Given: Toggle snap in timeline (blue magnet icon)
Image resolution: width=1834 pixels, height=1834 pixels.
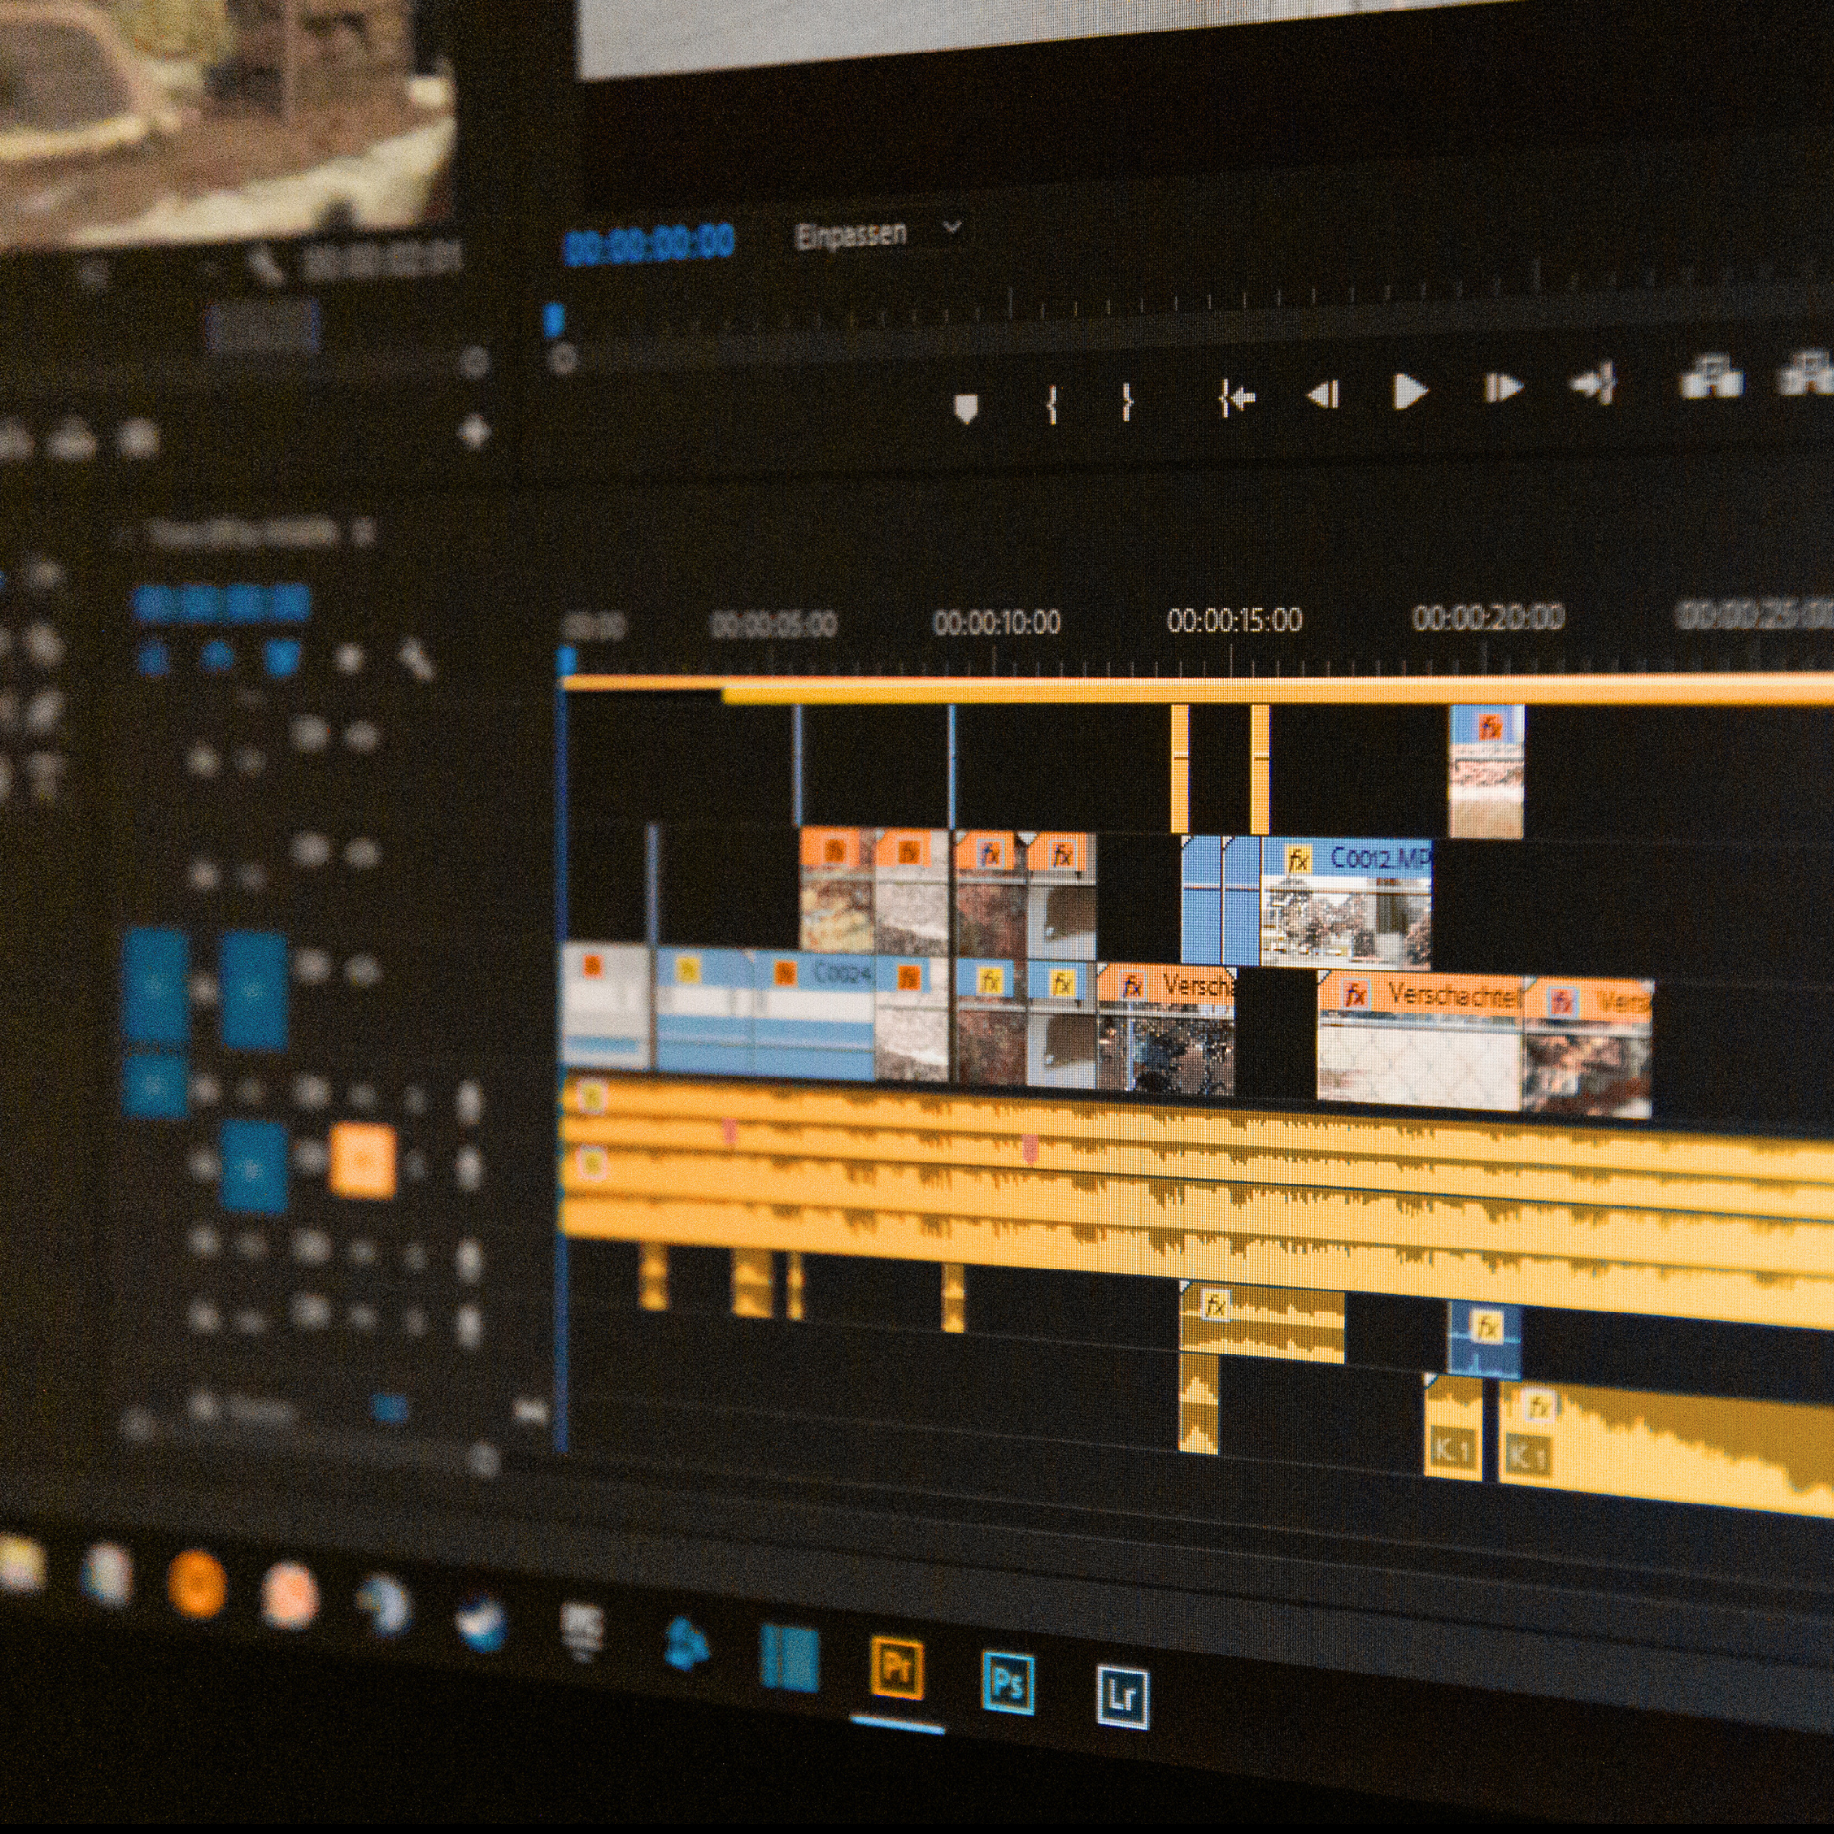Looking at the screenshot, I should coord(219,655).
